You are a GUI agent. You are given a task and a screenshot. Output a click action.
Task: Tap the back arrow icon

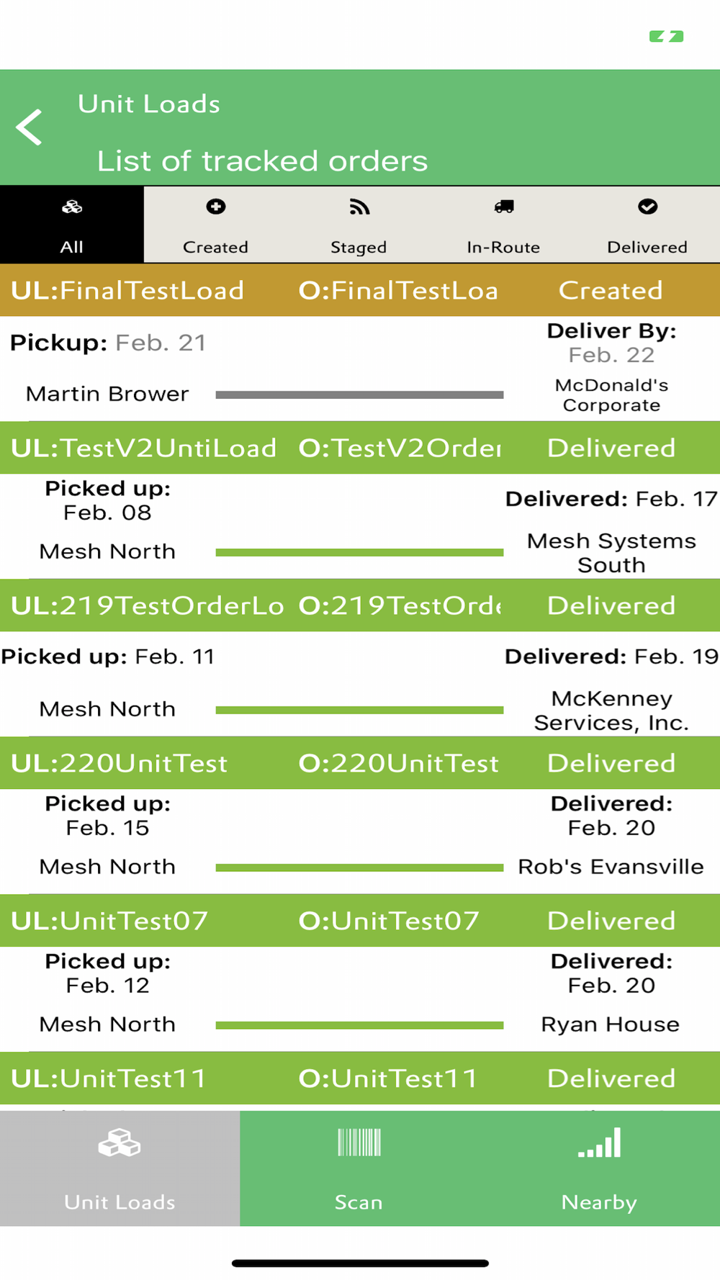coord(30,127)
